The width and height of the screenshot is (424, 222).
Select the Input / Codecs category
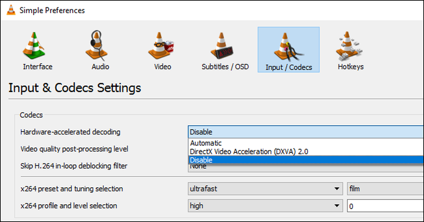288,50
